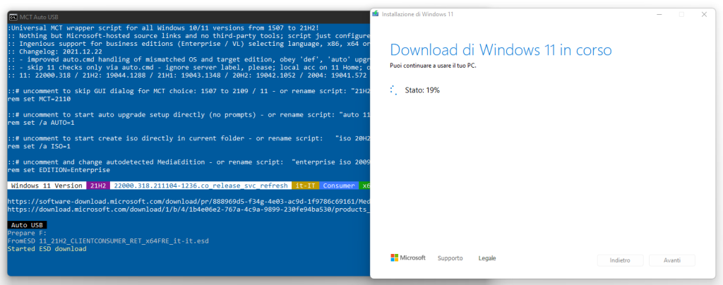
Task: Close the Installazione di Windows 11 window
Action: [x=704, y=13]
